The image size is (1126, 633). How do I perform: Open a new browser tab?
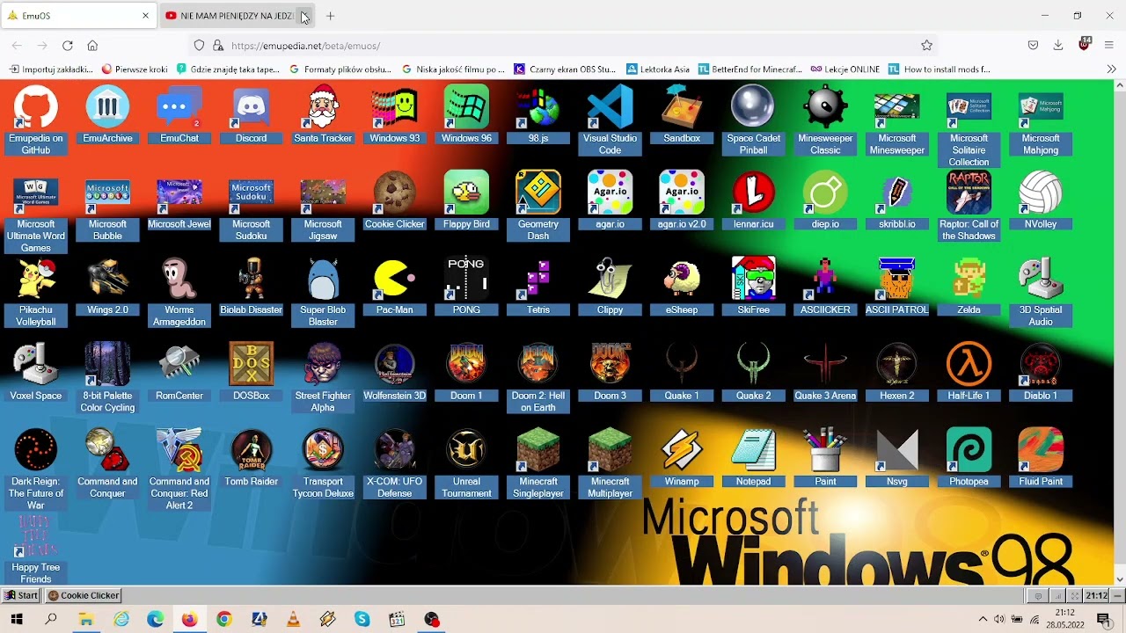pos(330,16)
